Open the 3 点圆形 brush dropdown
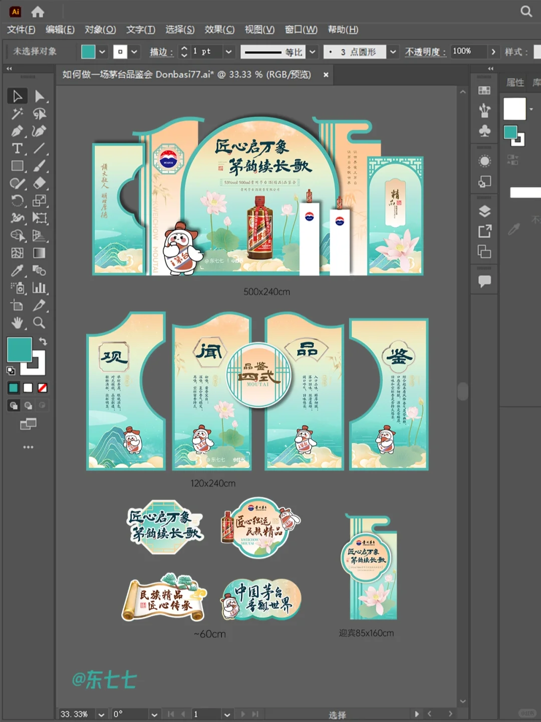Image resolution: width=541 pixels, height=722 pixels. tap(393, 52)
